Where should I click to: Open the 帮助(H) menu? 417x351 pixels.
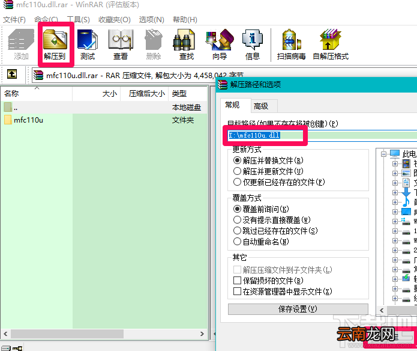point(185,20)
